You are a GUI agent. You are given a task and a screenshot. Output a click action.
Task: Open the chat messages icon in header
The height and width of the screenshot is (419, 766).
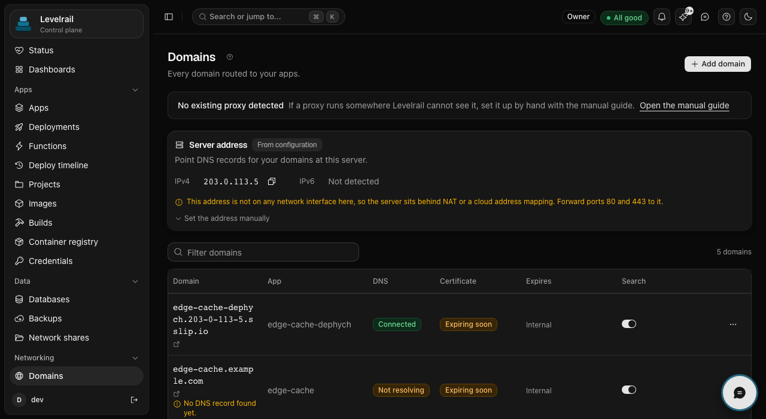[705, 17]
